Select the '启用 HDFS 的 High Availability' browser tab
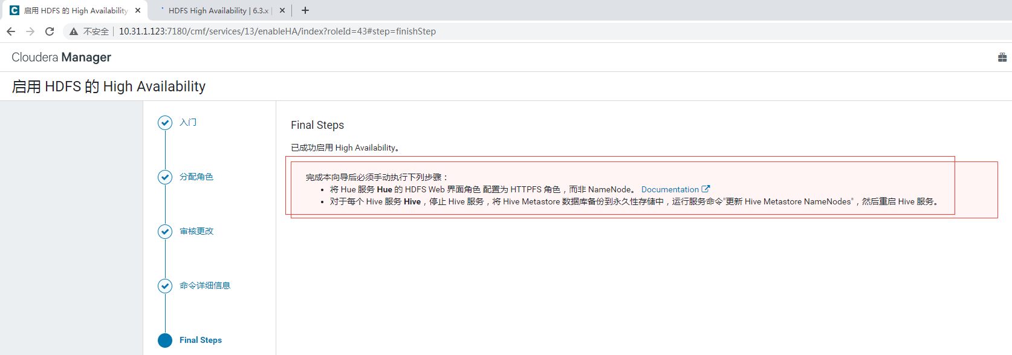This screenshot has width=1012, height=355. 74,10
